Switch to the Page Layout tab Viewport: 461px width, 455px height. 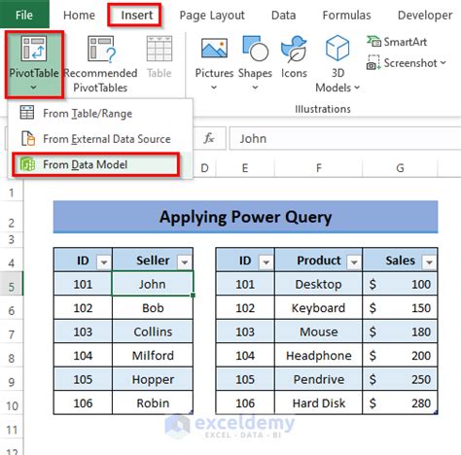(212, 16)
